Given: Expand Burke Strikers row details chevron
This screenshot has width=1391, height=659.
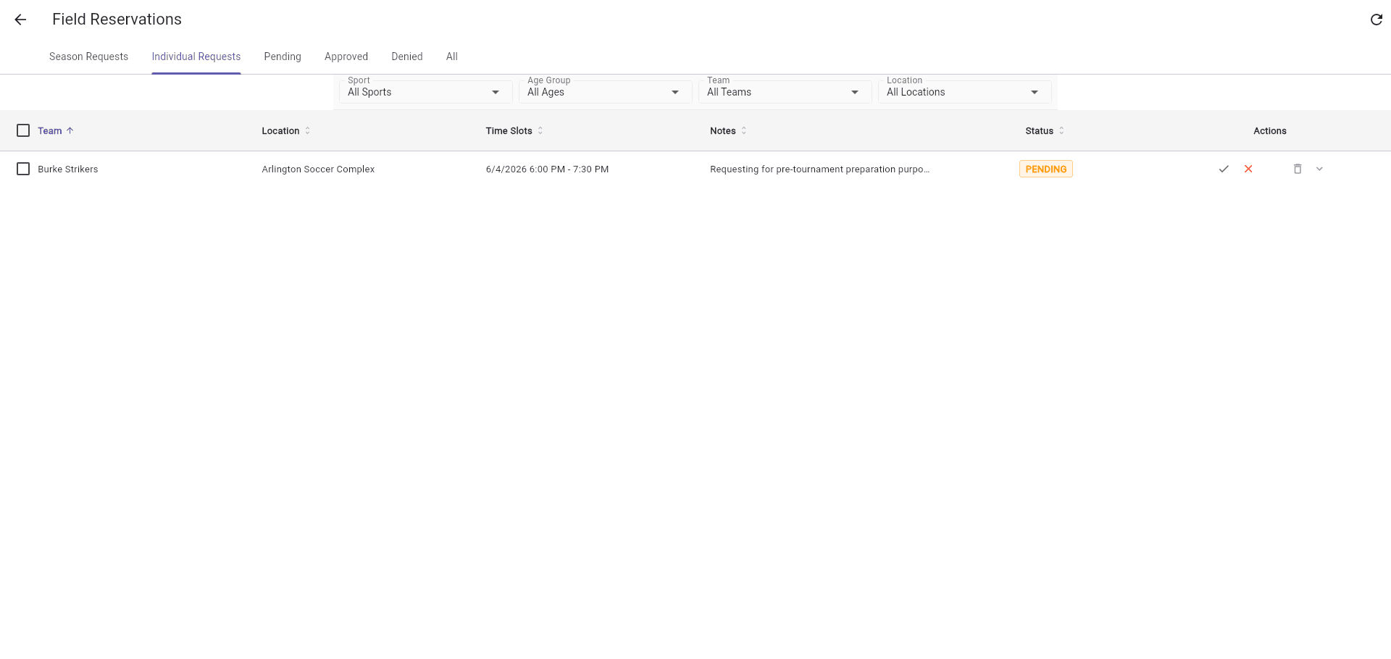Looking at the screenshot, I should (1319, 169).
